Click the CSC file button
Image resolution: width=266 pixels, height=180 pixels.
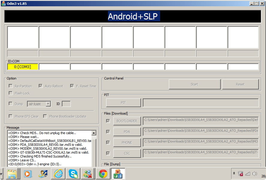click(127, 153)
